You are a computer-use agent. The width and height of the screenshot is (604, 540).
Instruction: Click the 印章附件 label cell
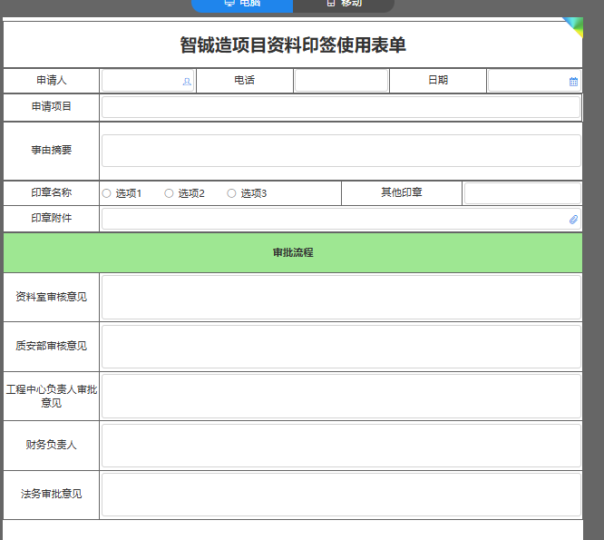pos(51,218)
